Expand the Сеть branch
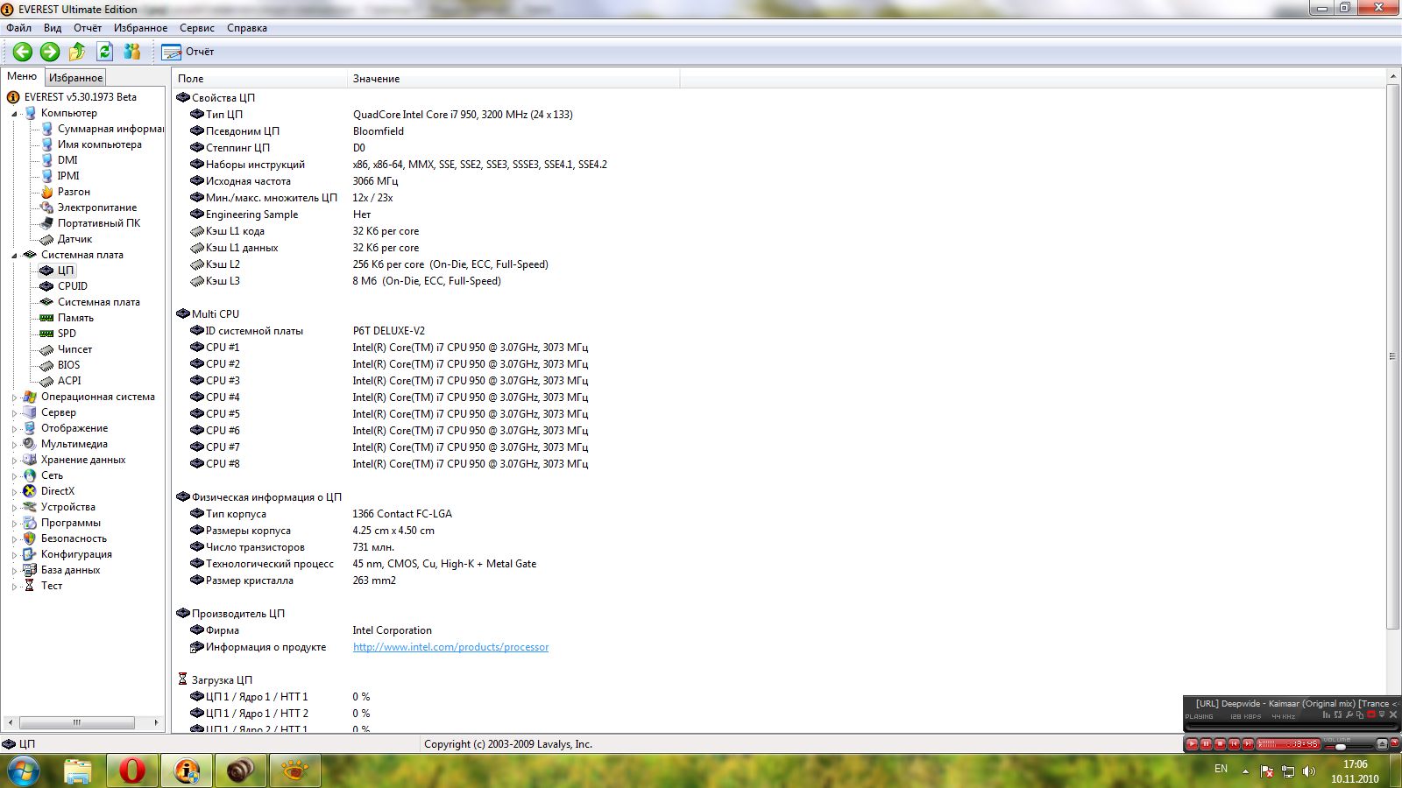 click(15, 476)
